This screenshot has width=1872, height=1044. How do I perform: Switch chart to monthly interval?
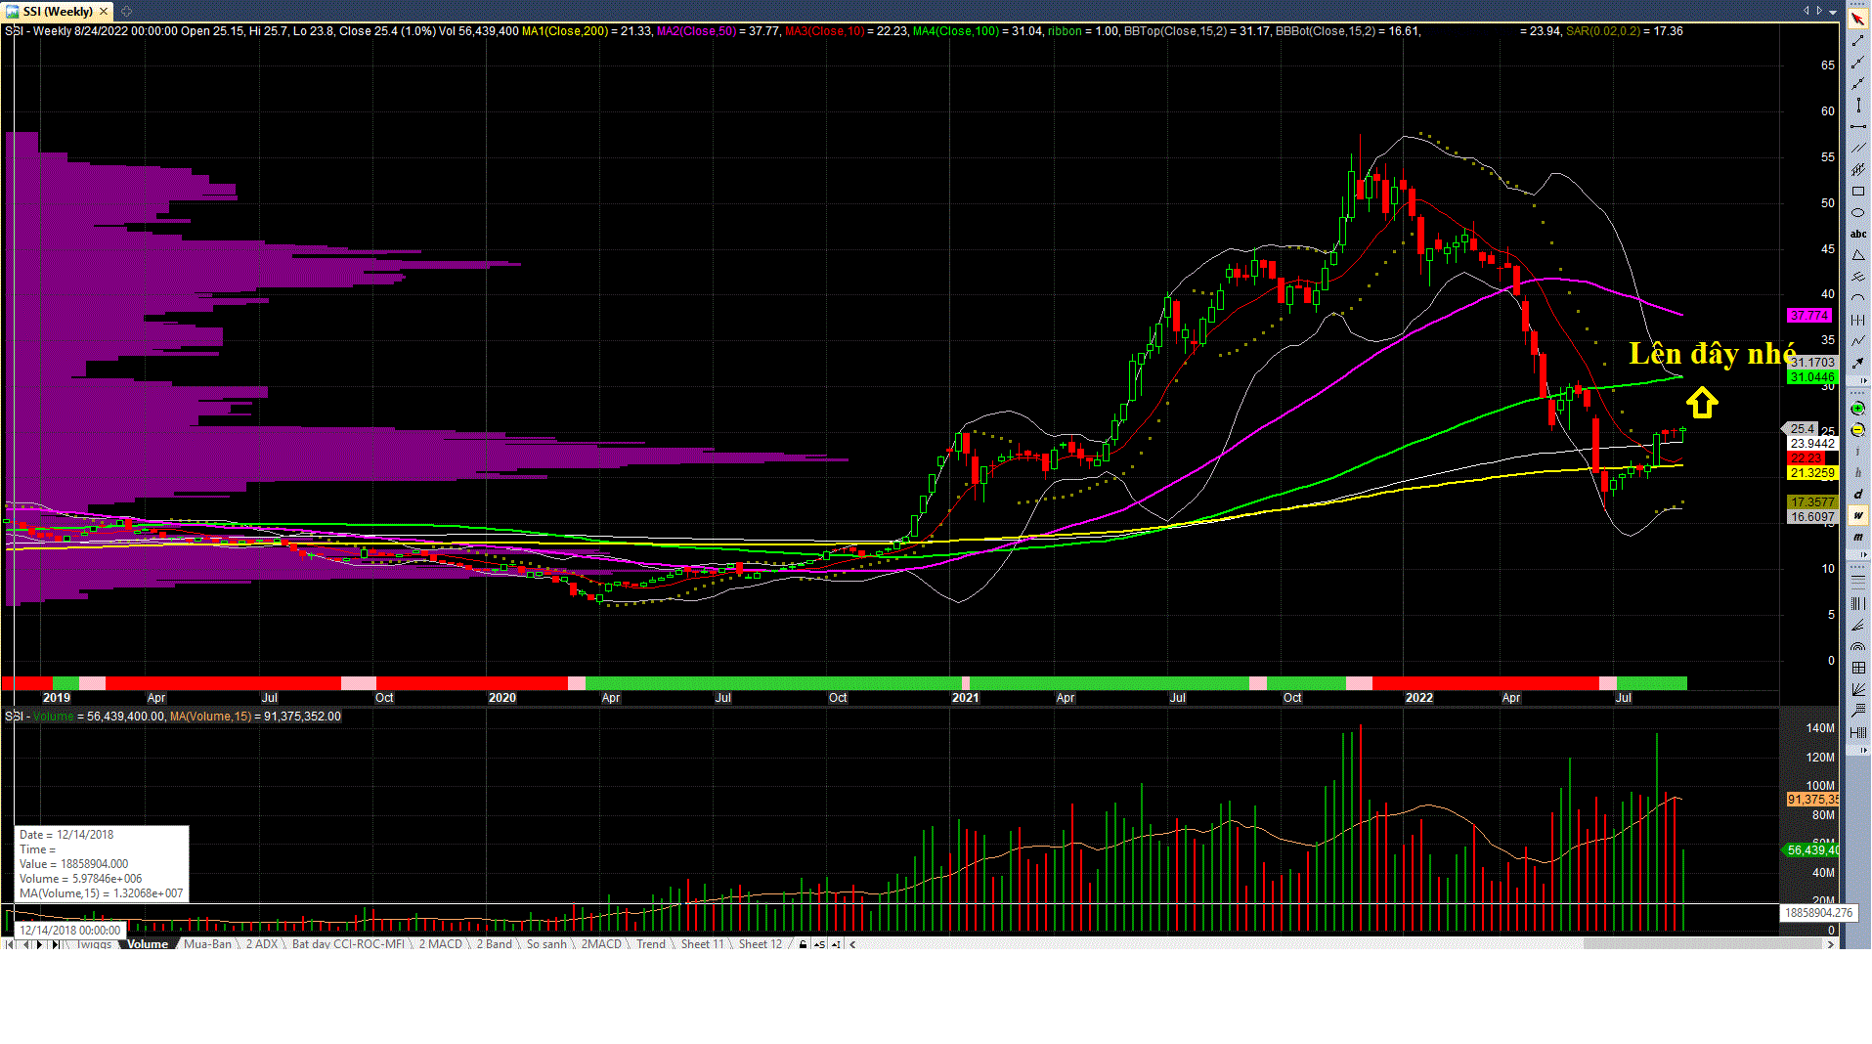pos(1857,538)
